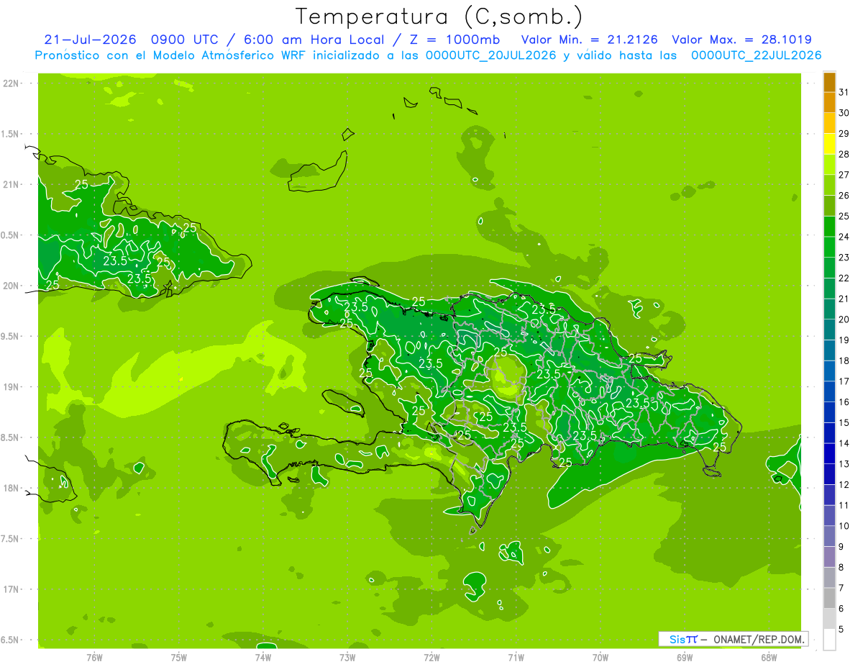Click the legend value '31'
The image size is (863, 667).
tap(844, 92)
